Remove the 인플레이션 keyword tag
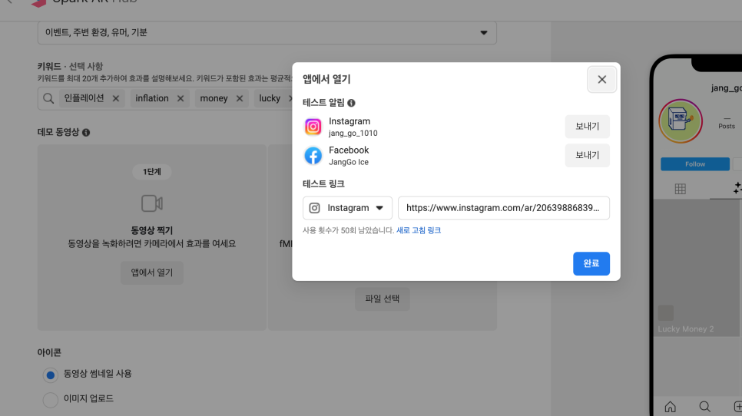Image resolution: width=742 pixels, height=416 pixels. [116, 98]
